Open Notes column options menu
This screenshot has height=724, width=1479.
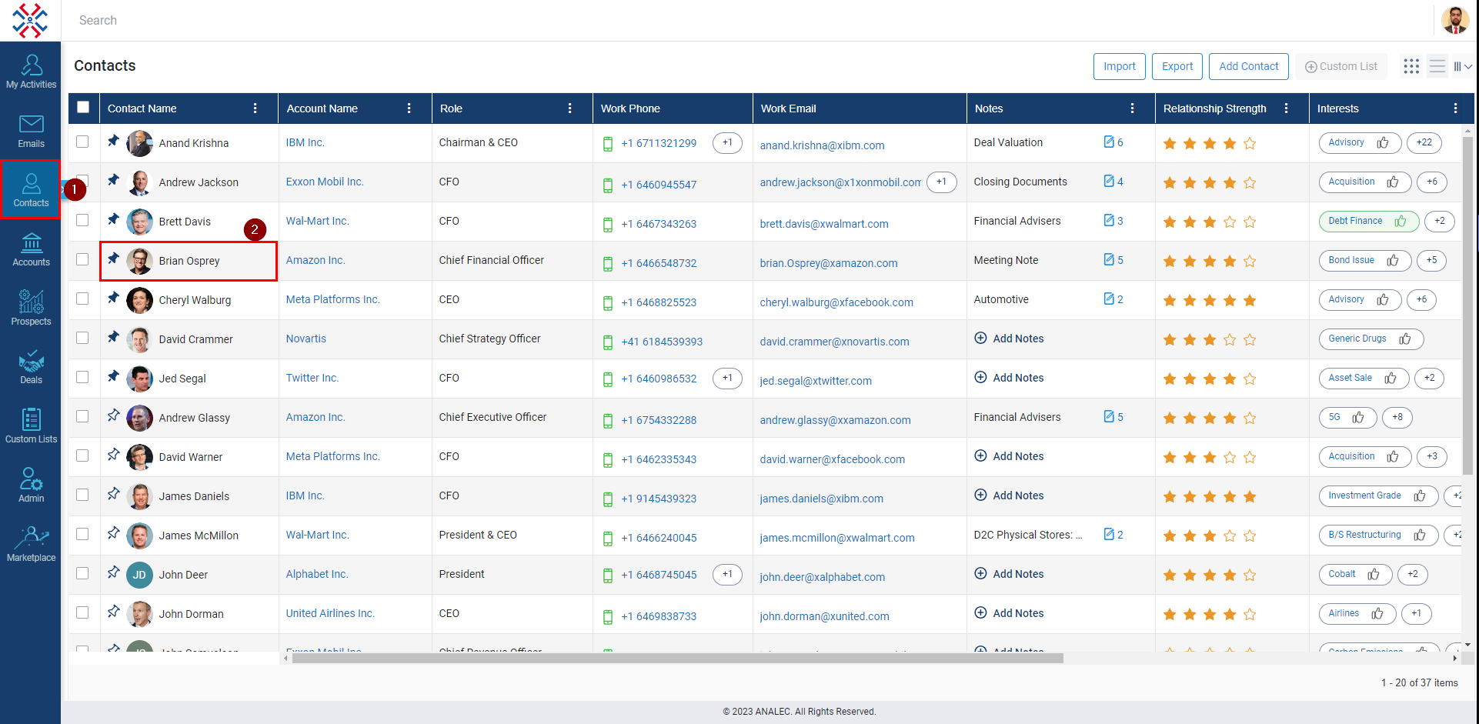click(1132, 108)
